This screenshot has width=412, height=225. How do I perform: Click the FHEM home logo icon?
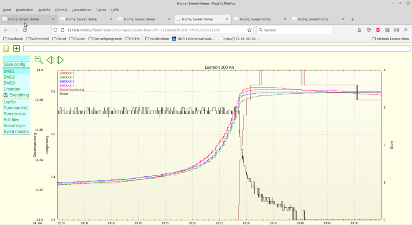(6, 48)
